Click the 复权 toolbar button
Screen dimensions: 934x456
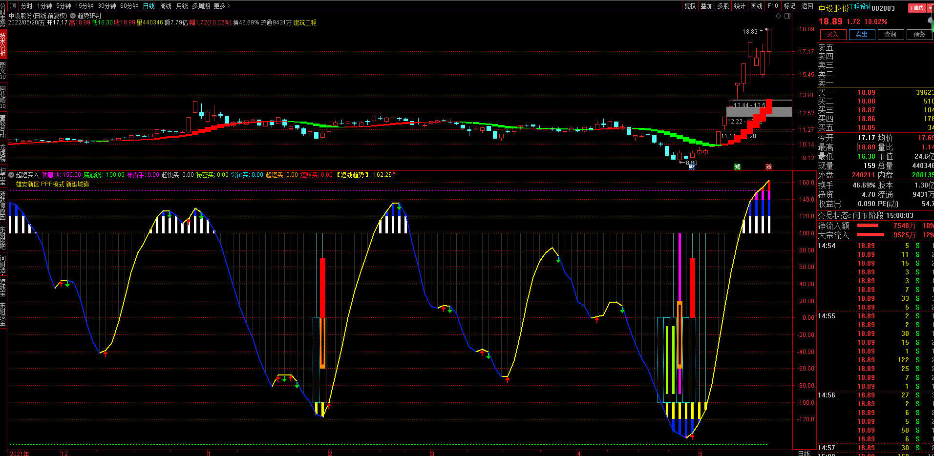click(690, 6)
